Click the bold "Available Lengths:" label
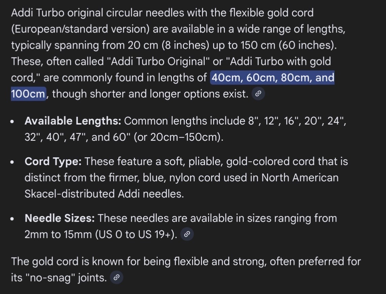Screen dimensions: 386x294 coord(73,121)
